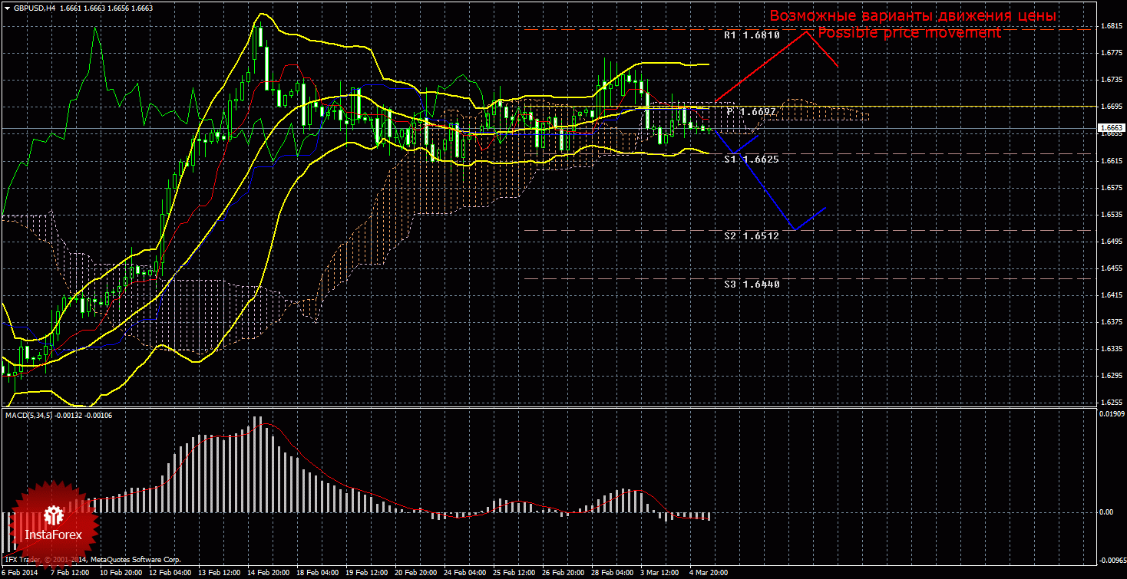1127x579 pixels.
Task: Click the 1.6615 price axis label
Action: 1111,160
